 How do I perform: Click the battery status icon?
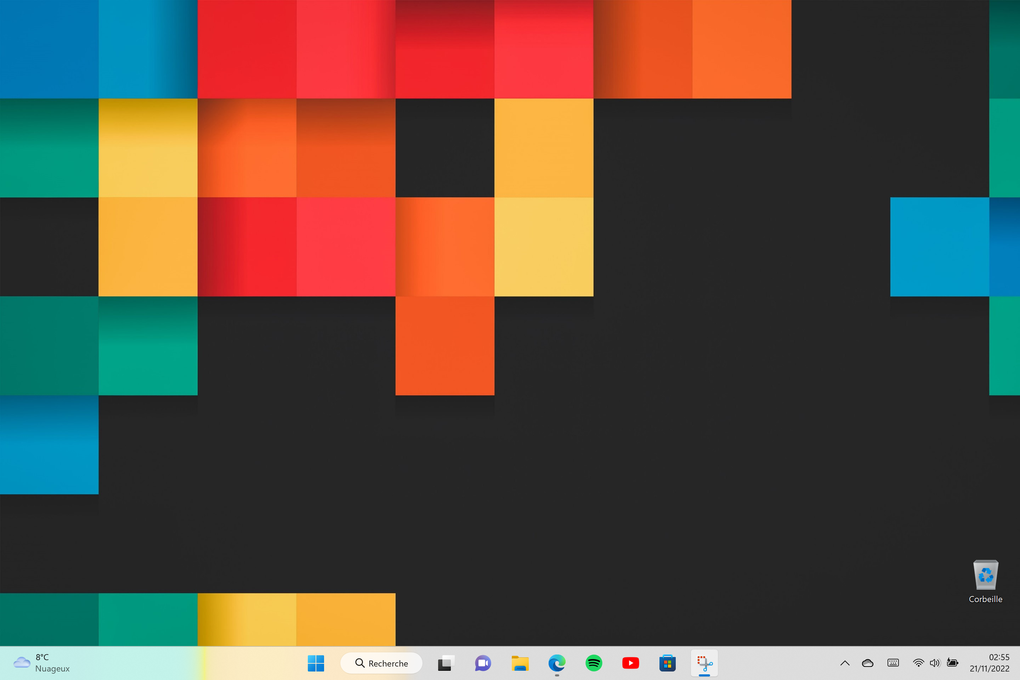pos(952,663)
